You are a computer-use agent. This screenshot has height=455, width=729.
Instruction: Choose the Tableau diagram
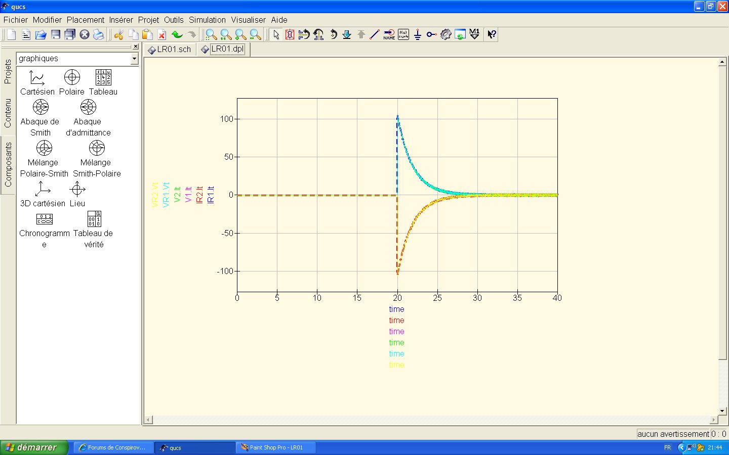pos(103,83)
